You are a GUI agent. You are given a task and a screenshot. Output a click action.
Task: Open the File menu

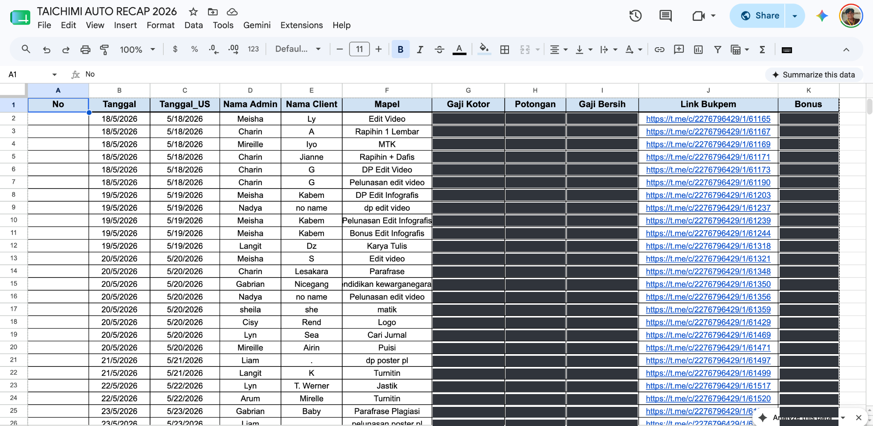pyautogui.click(x=44, y=25)
